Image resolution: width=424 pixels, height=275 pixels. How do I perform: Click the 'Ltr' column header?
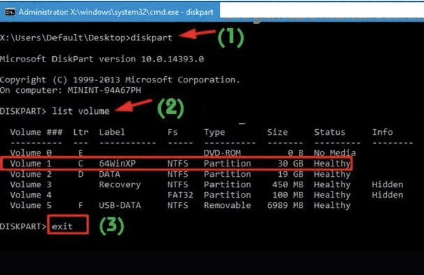[81, 132]
